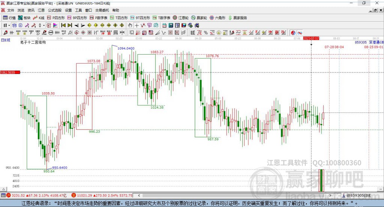Open the 交易委托 menu

[102, 10]
